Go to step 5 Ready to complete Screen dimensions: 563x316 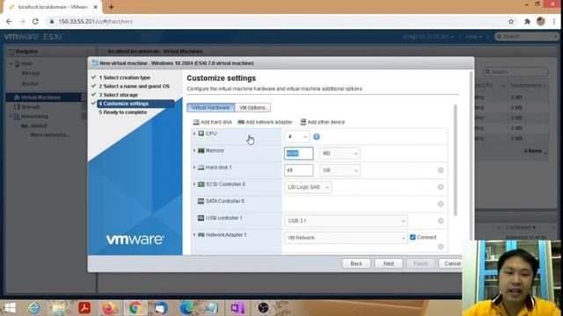(x=123, y=112)
